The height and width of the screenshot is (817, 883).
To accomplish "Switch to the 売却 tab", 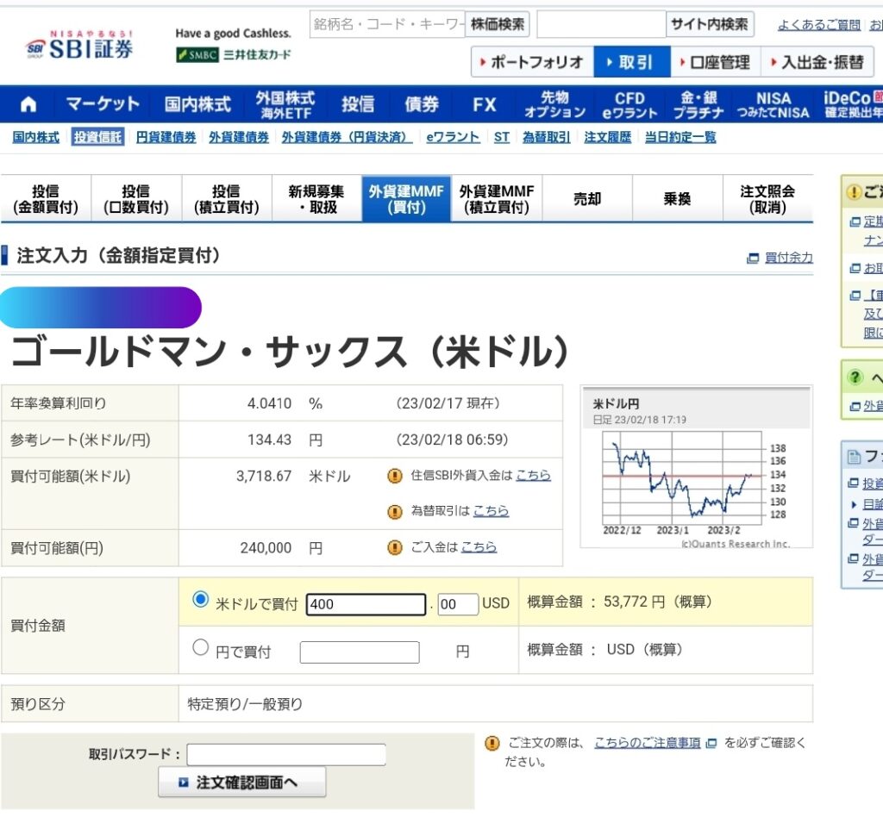I will [587, 198].
